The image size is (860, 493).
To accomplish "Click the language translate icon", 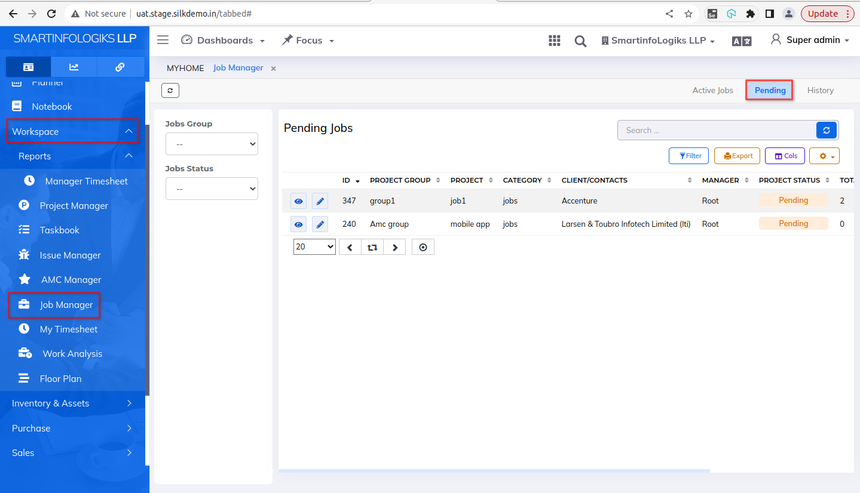I will click(x=742, y=41).
